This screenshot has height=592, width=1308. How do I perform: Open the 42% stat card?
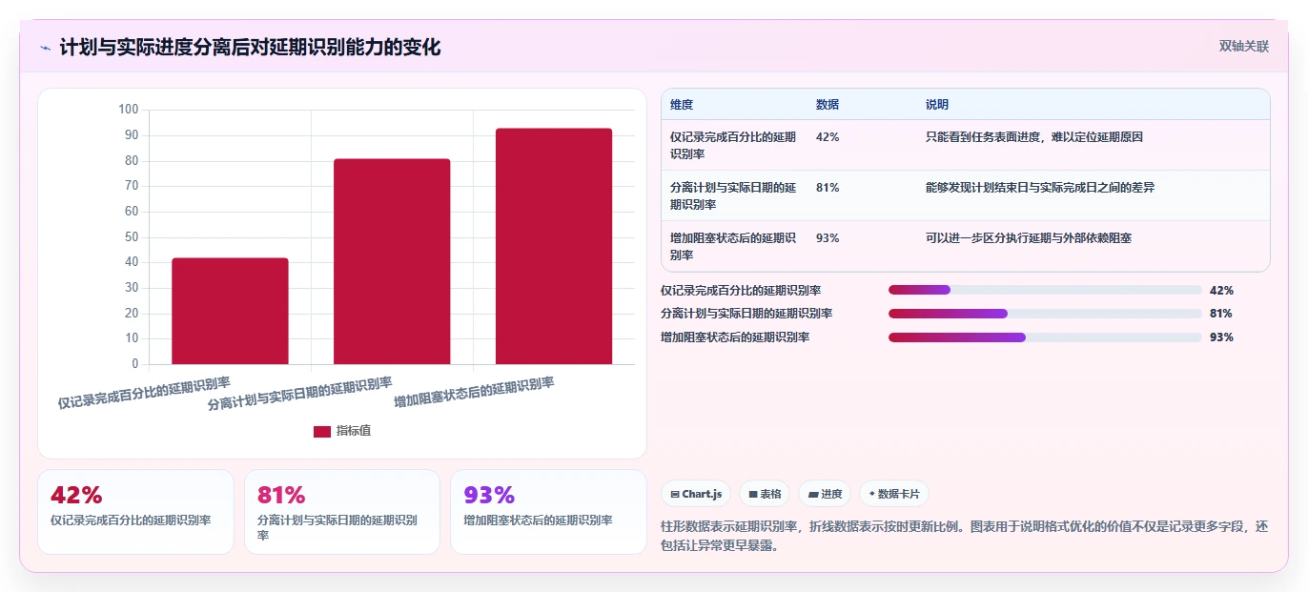pos(135,512)
